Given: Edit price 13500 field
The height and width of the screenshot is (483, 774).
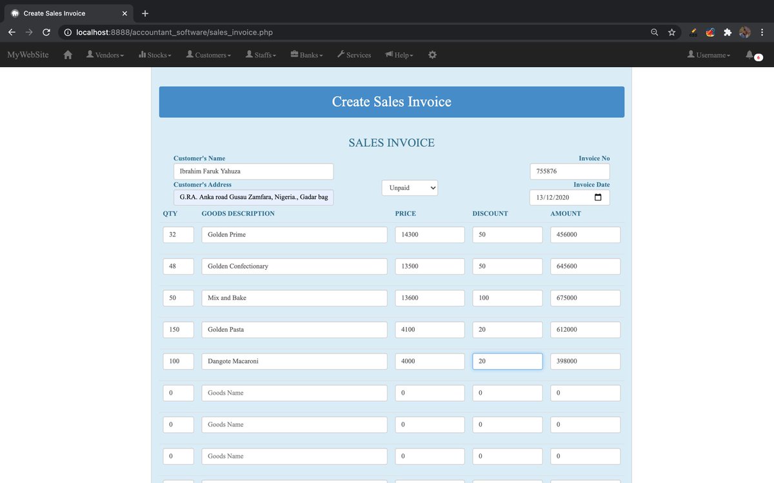Looking at the screenshot, I should click(x=430, y=266).
